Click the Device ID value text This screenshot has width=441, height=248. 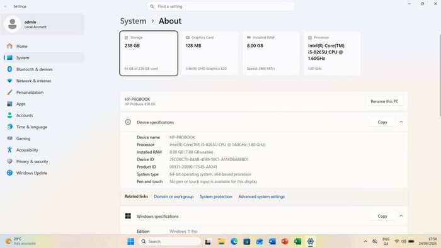point(209,159)
